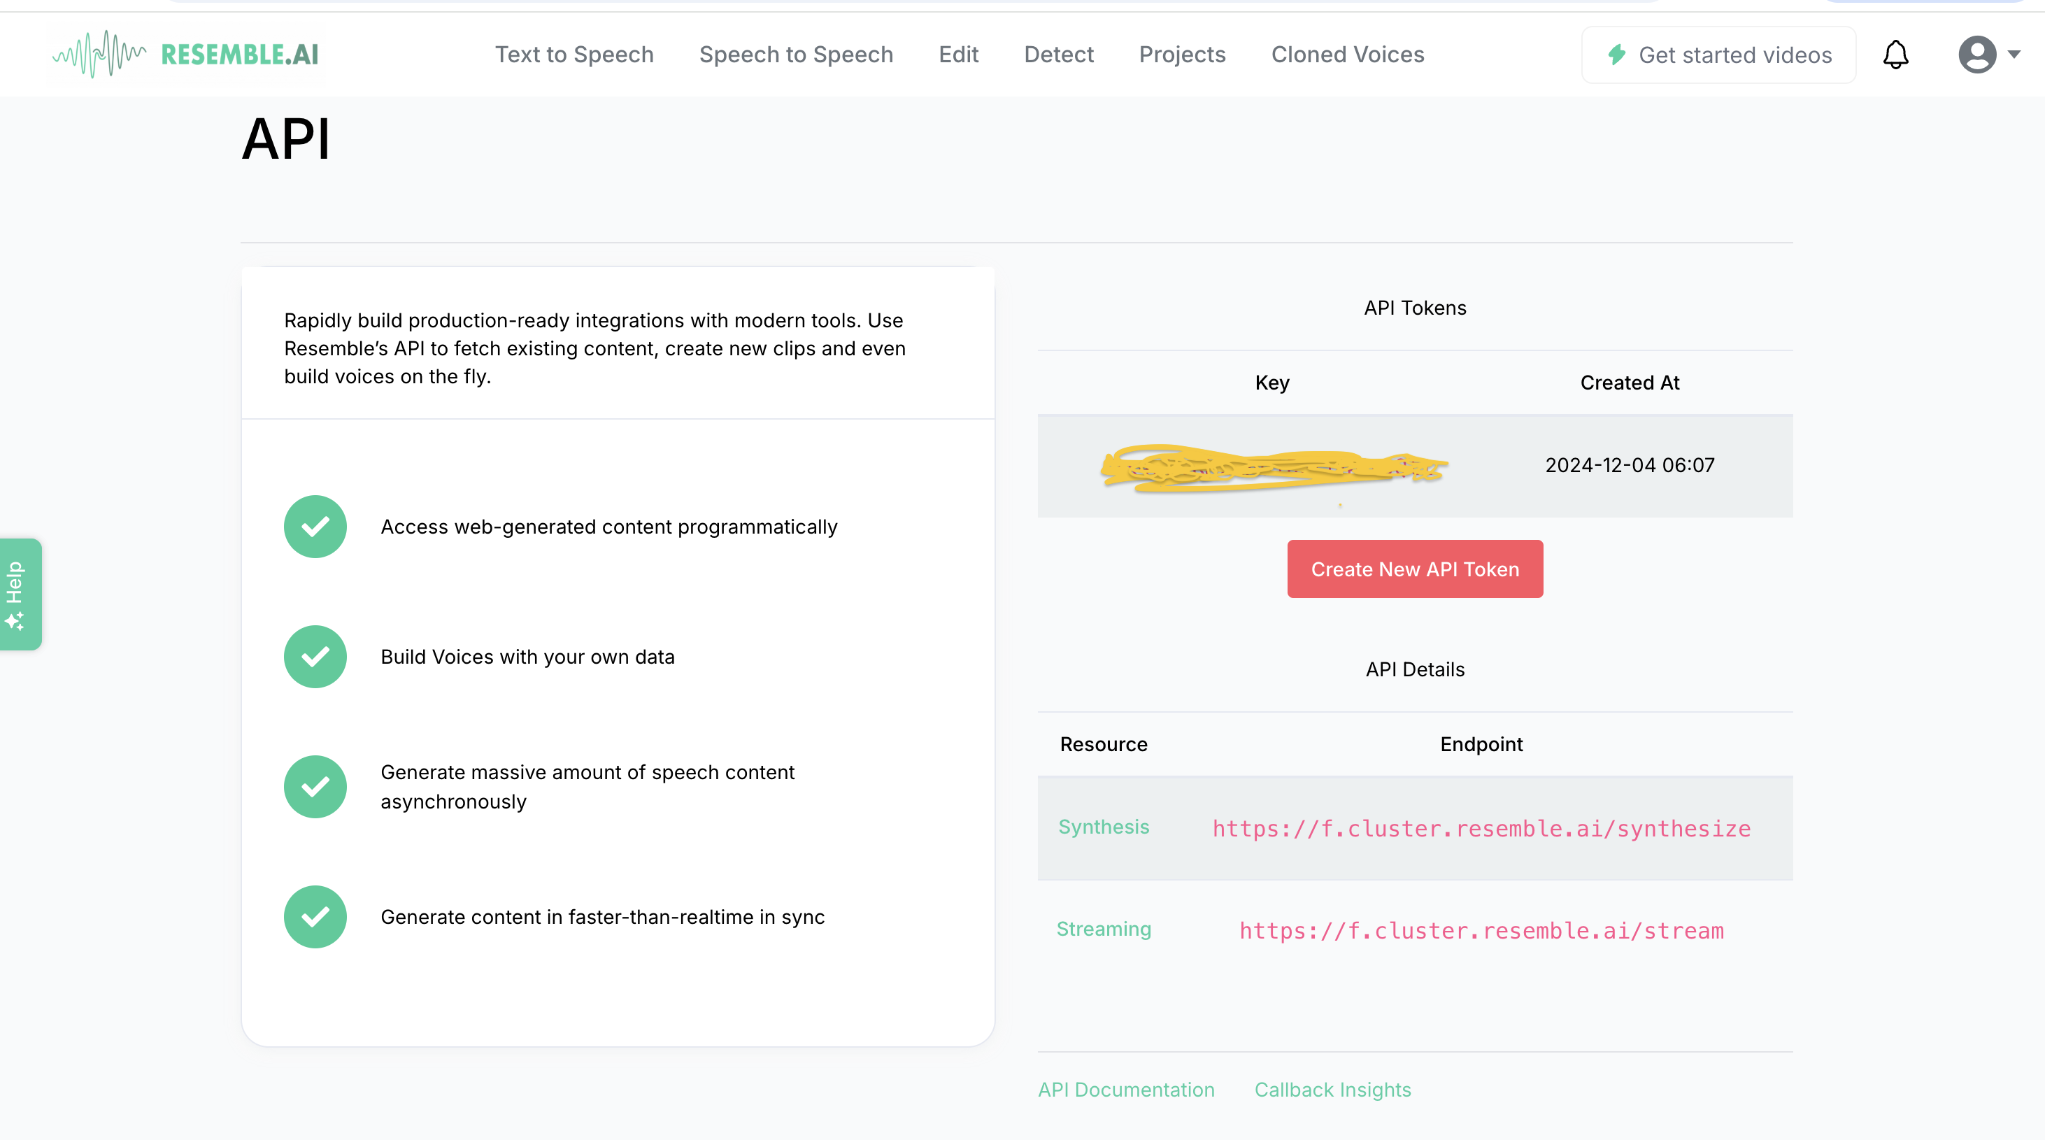Open the API Documentation link
The image size is (2045, 1140).
pos(1126,1089)
